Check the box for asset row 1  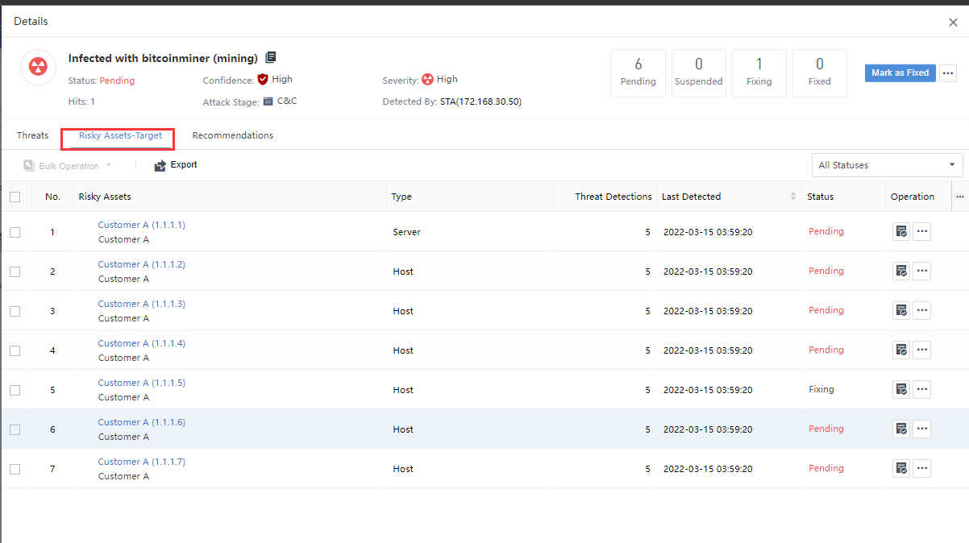[15, 232]
